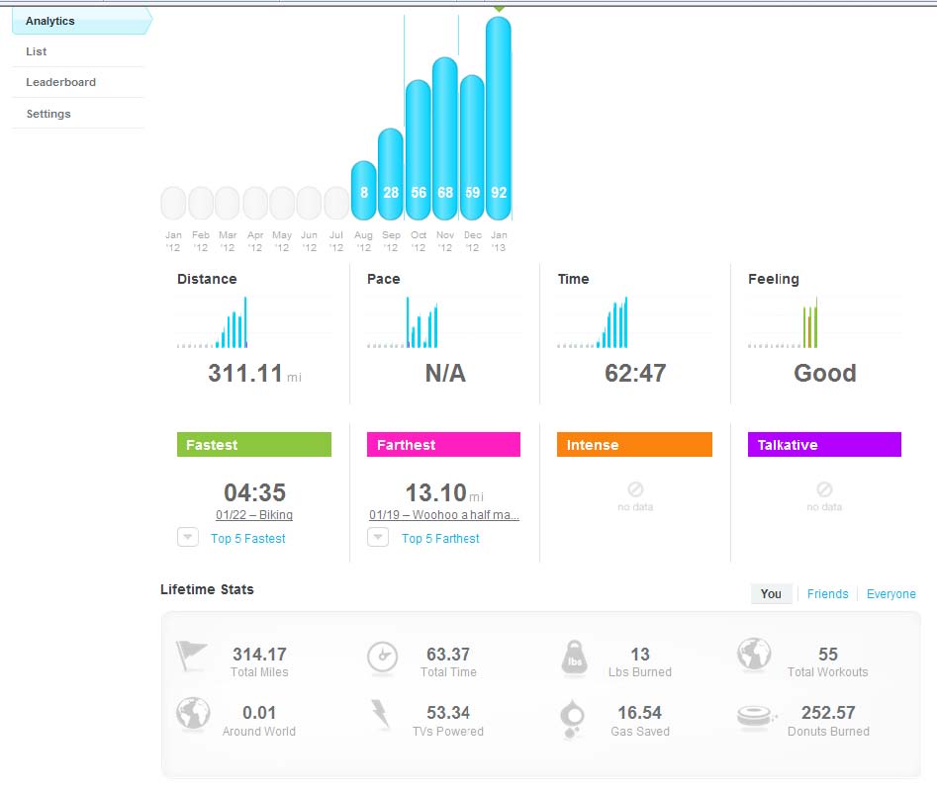Click the lbs weight icon for Lbs Burned
The width and height of the screenshot is (937, 791).
(574, 659)
